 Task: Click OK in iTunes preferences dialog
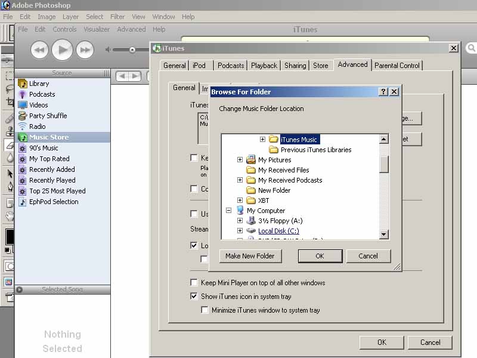(x=382, y=342)
